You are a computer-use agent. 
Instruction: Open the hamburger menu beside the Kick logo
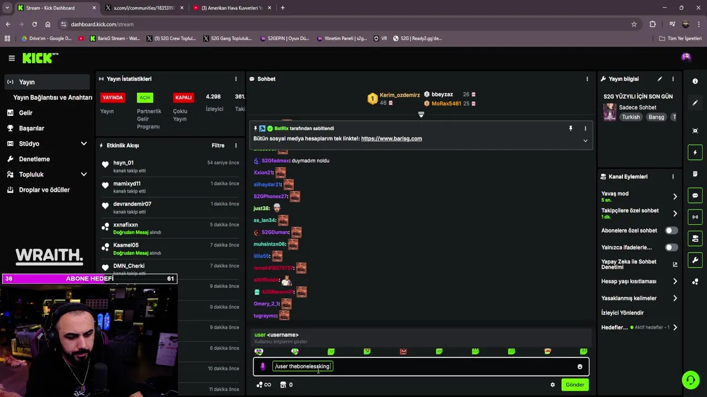[x=12, y=58]
